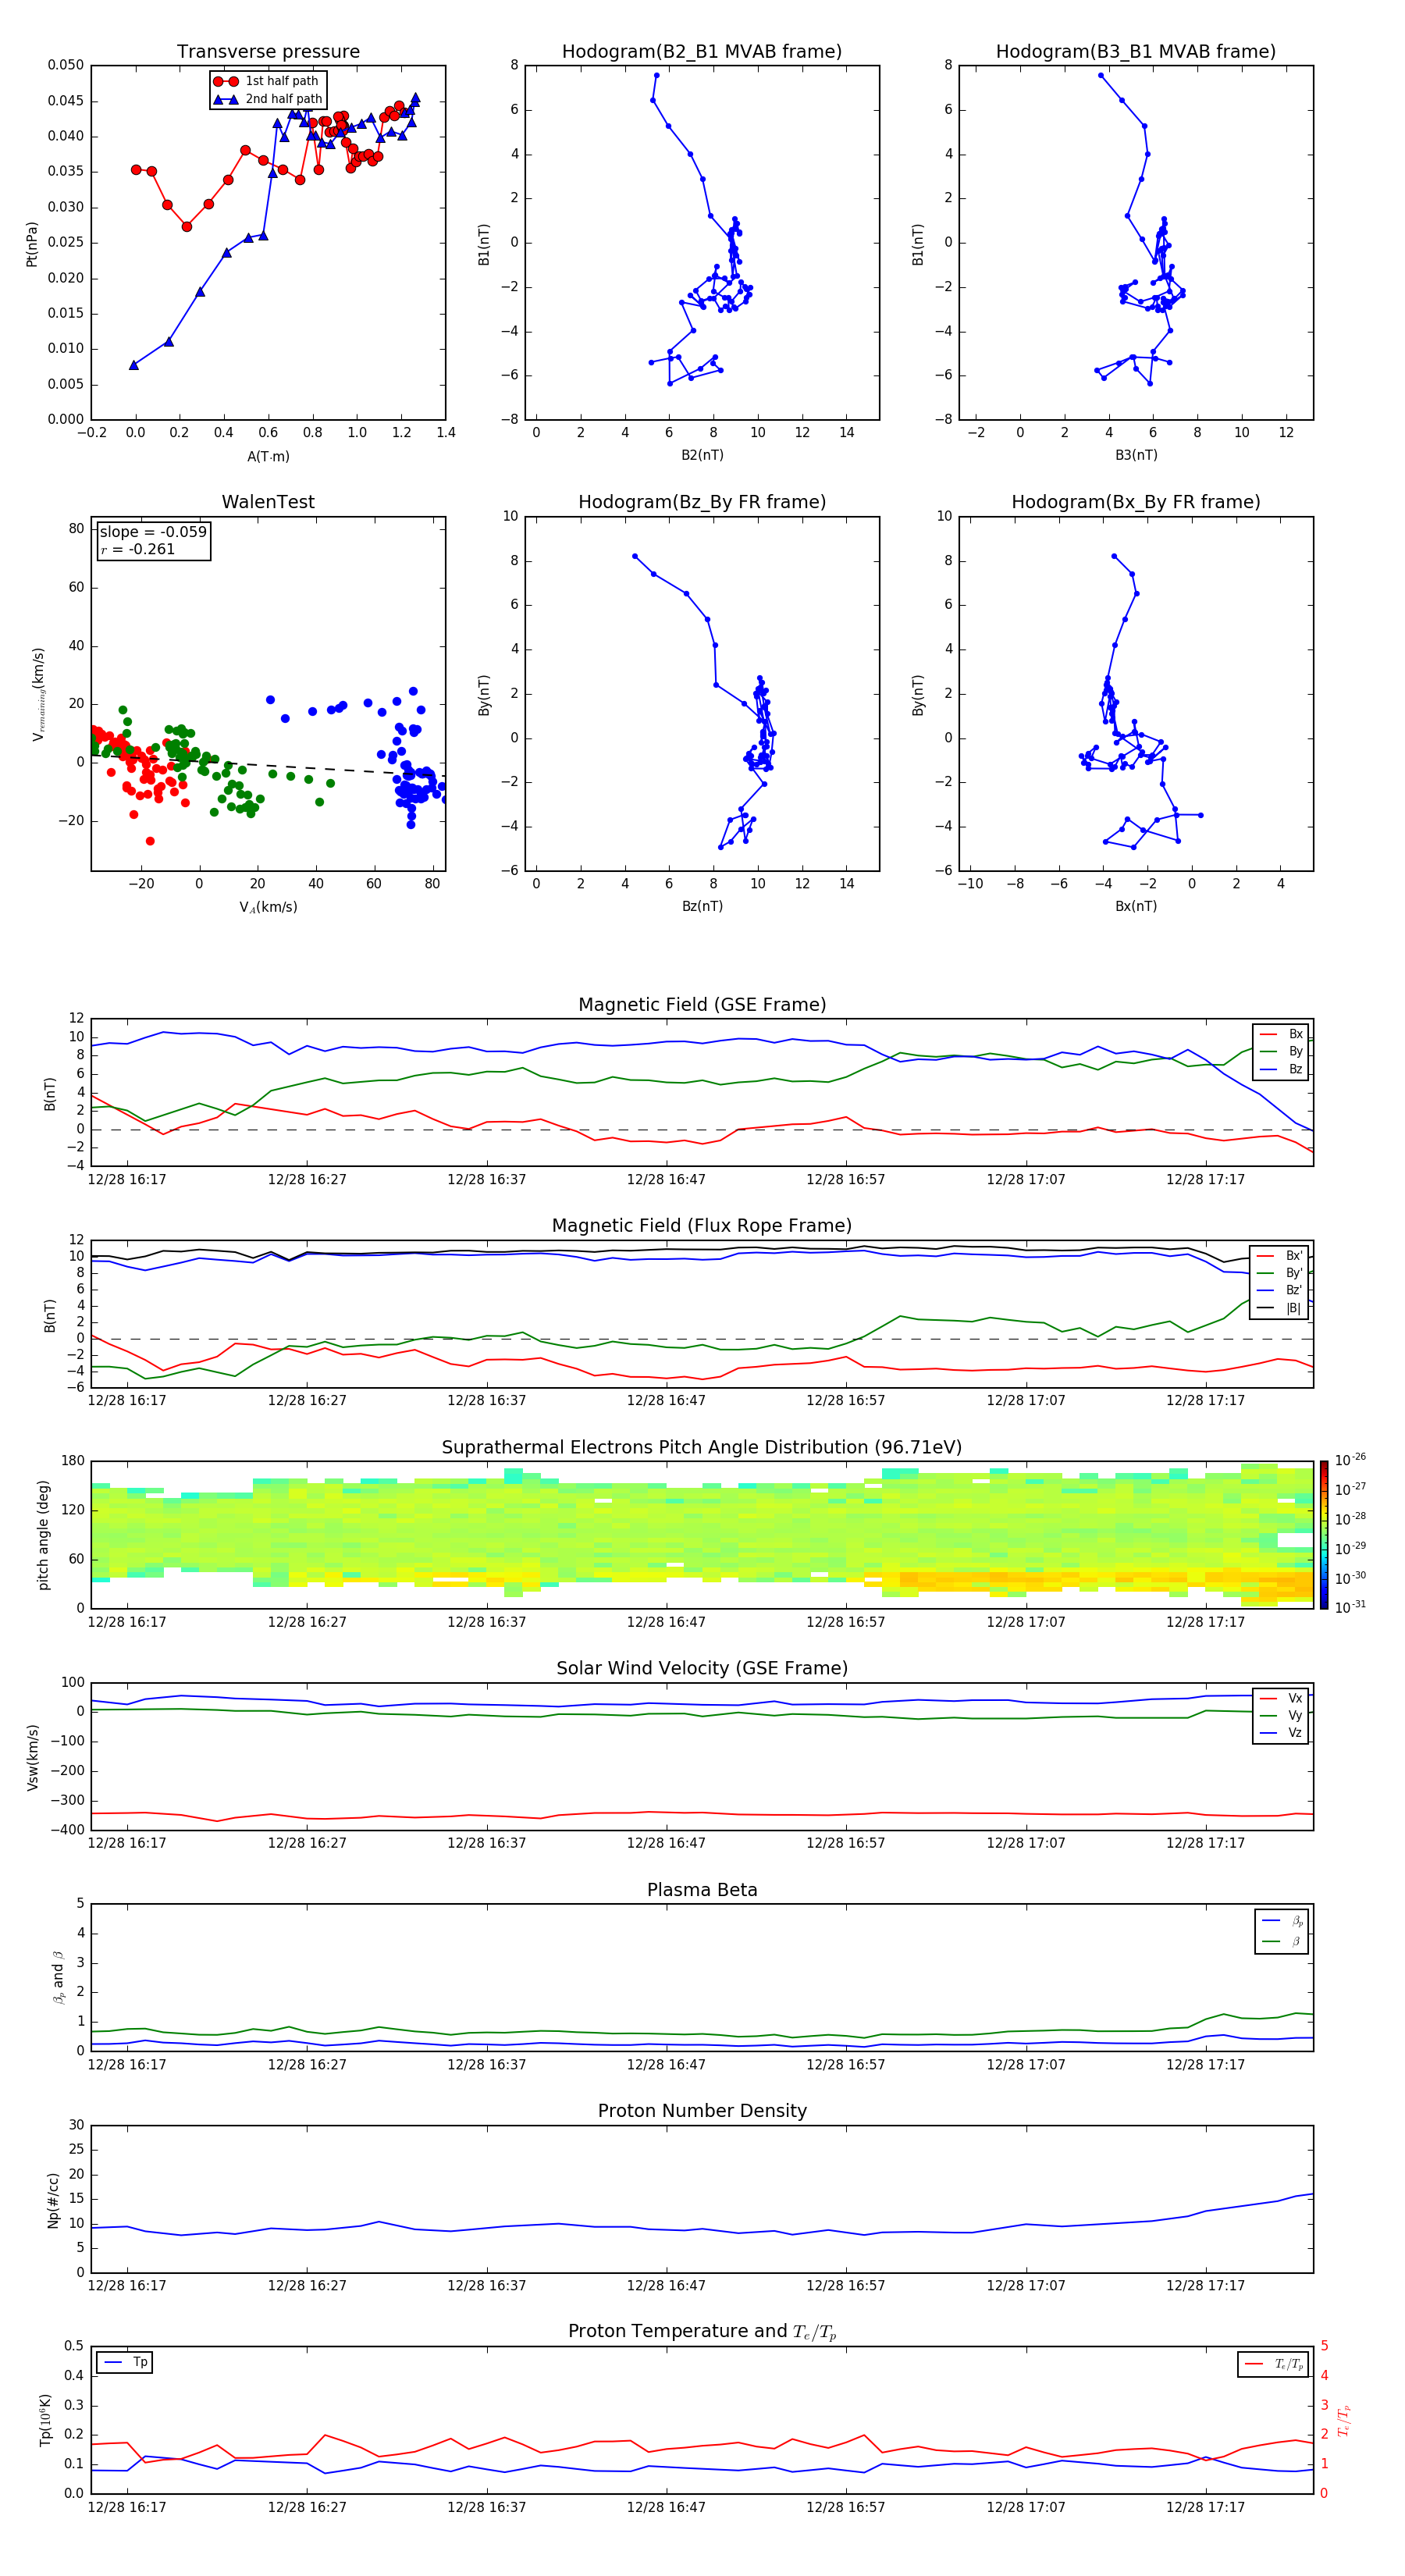
Task: Select "Bz" in the GSE magnetic field legend
Action: pyautogui.click(x=1282, y=1069)
